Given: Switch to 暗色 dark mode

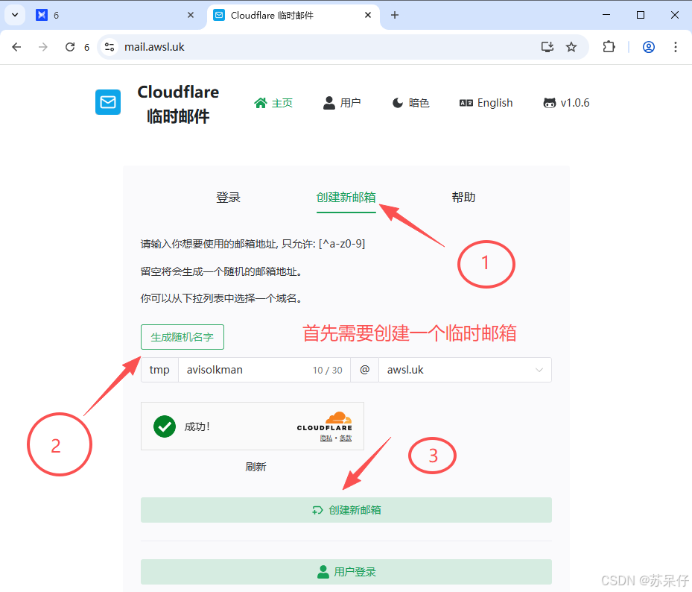Looking at the screenshot, I should click(410, 102).
